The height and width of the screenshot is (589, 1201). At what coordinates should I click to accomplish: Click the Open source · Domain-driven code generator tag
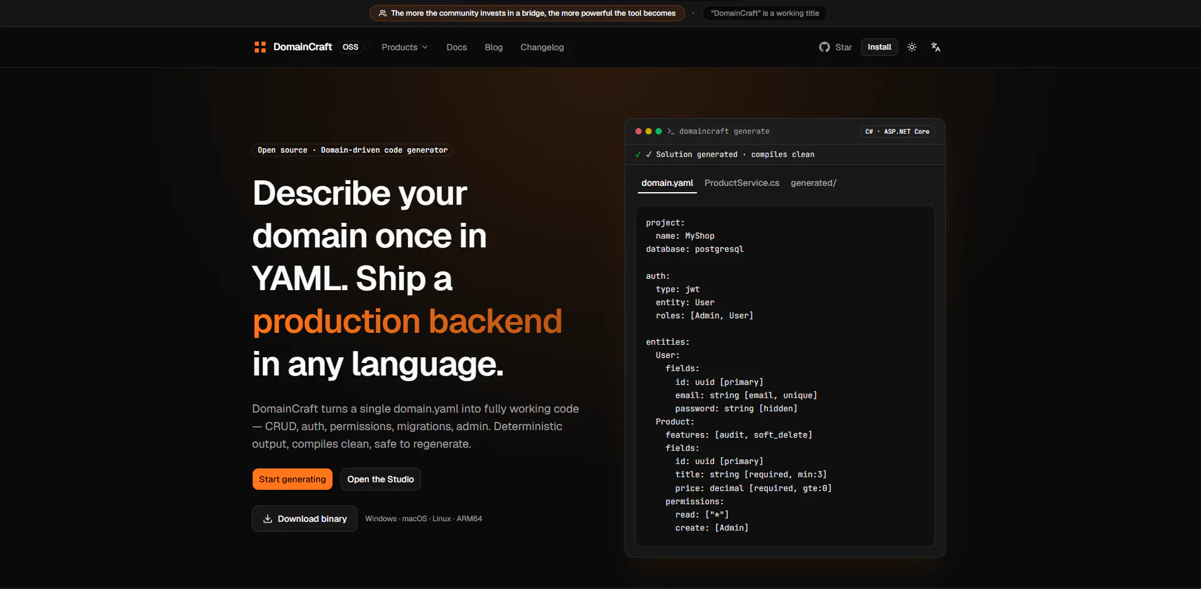(x=353, y=150)
